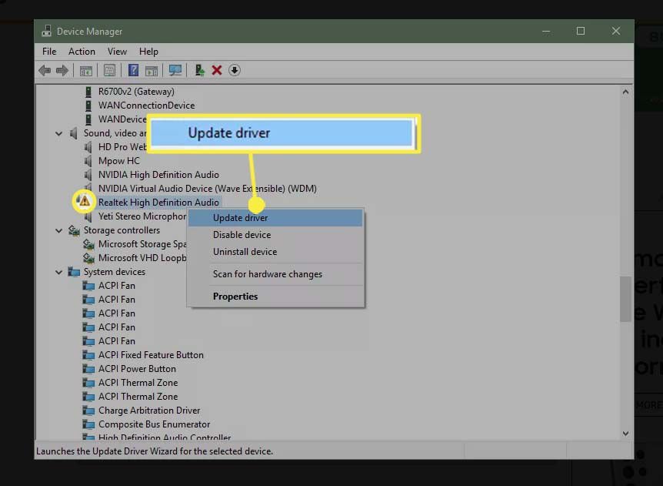Click the Realtek warning triangle icon

(84, 201)
